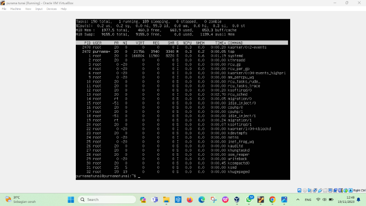Open Microsoft Teams from the taskbar

[155, 200]
